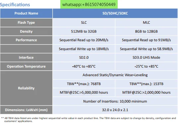The image size is (178, 124).
Task: Click the Operation Temperature row label
Action: (26, 66)
